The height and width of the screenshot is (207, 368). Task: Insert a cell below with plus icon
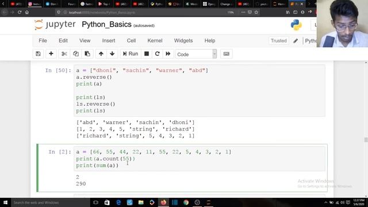[51, 53]
